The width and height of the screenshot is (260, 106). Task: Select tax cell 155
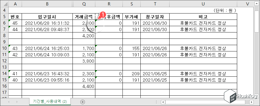[x=132, y=48]
